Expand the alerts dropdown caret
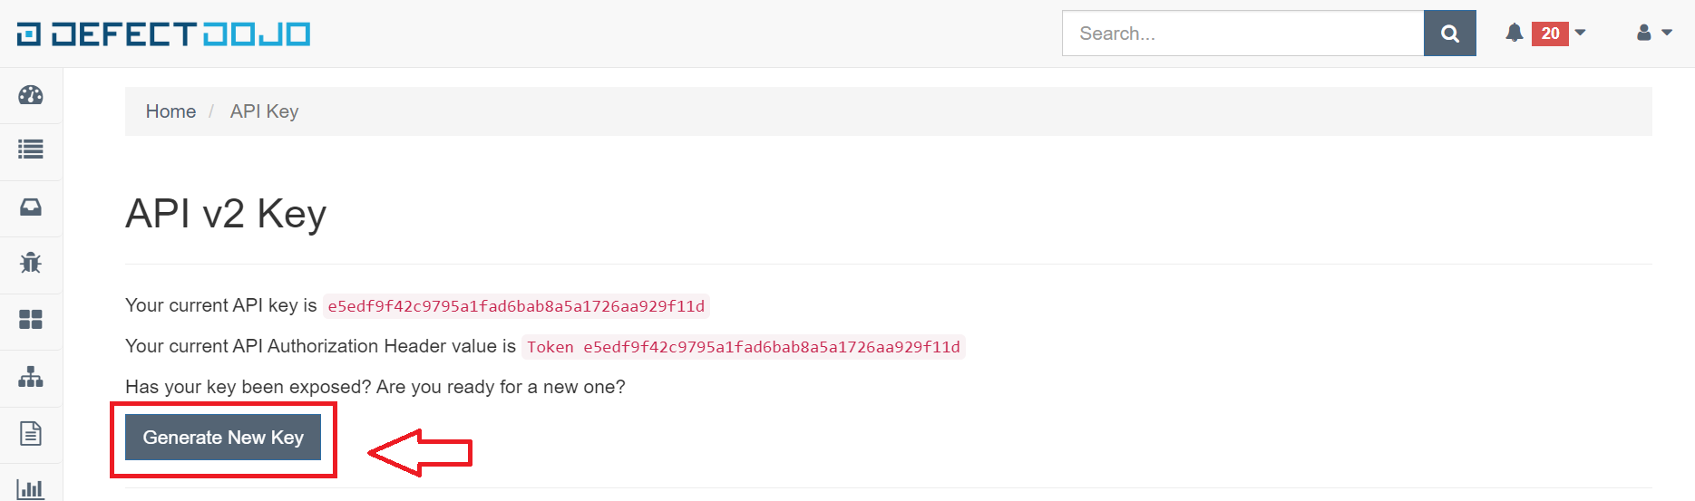 [1580, 33]
